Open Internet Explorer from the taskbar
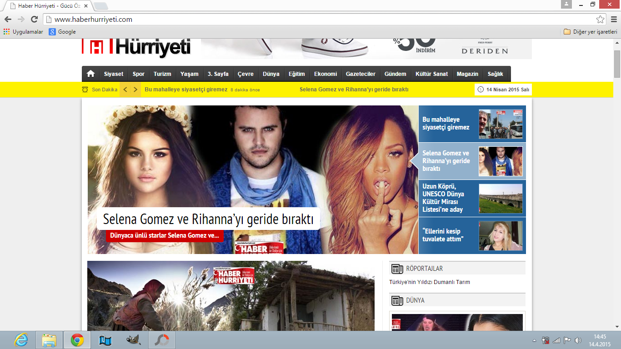621x349 pixels. [21, 340]
